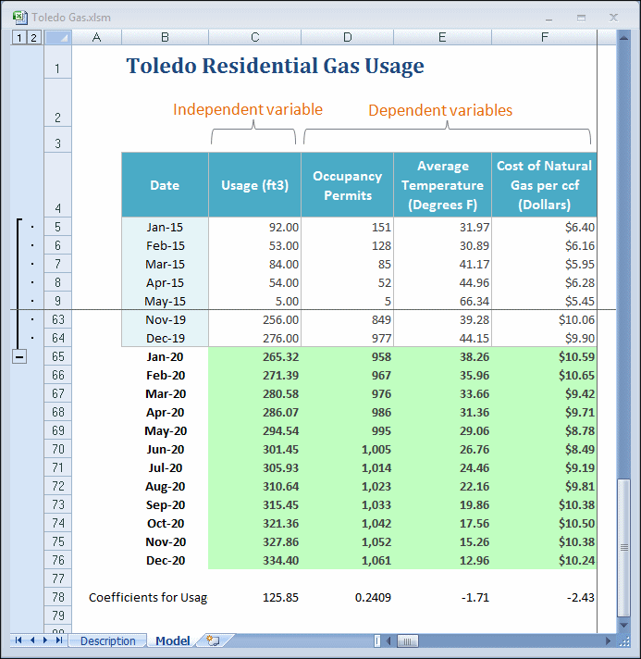Click vertical scrollbar up arrow
The width and height of the screenshot is (641, 659).
pos(623,38)
